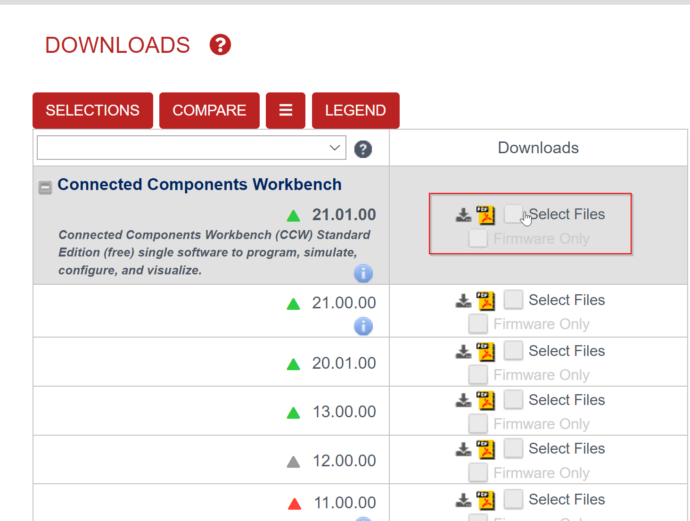Screen dimensions: 690x521
Task: Check Firmware Only for version 21.01.00
Action: pos(478,238)
